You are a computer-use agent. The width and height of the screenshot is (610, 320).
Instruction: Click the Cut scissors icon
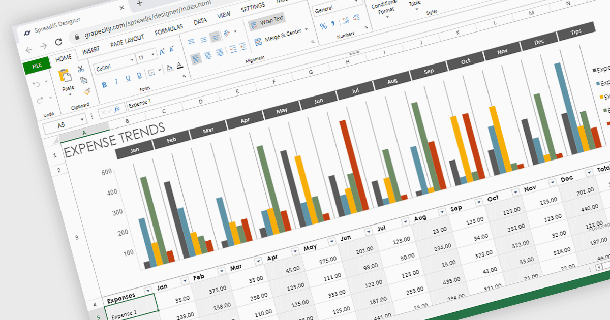coord(81,69)
